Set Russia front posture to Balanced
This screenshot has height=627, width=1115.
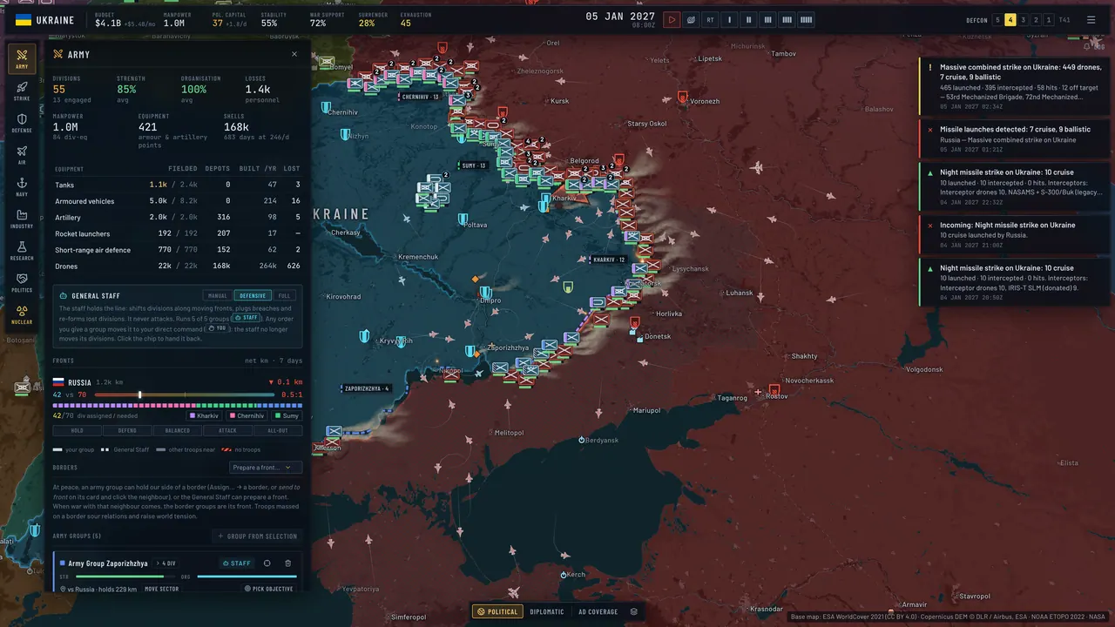(178, 430)
